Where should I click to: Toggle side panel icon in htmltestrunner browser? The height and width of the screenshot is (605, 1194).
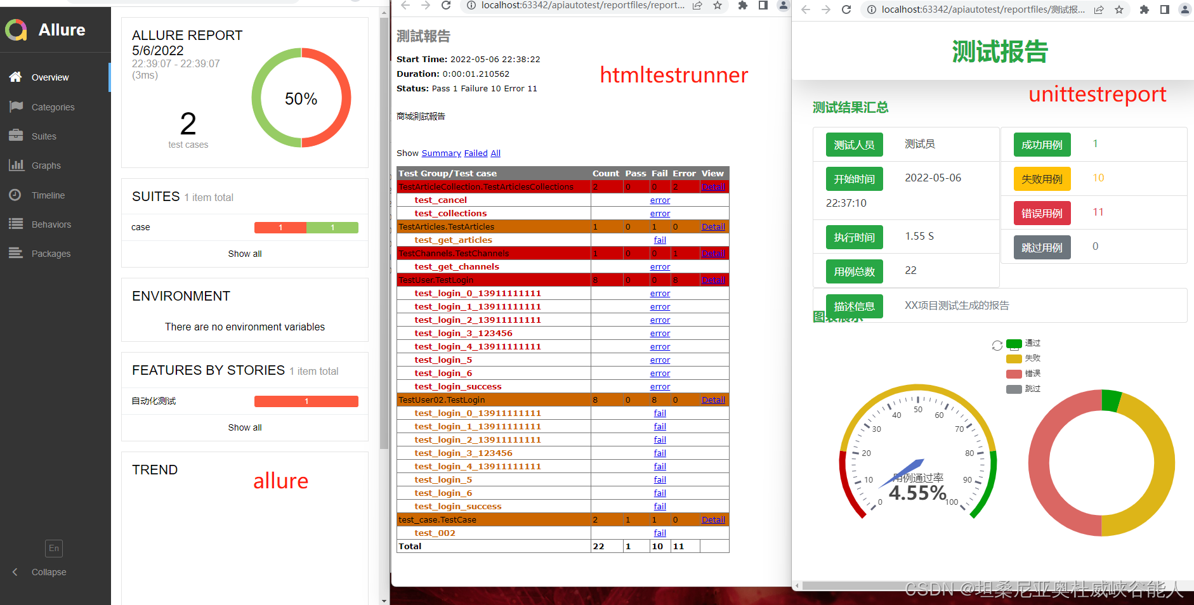[x=763, y=5]
